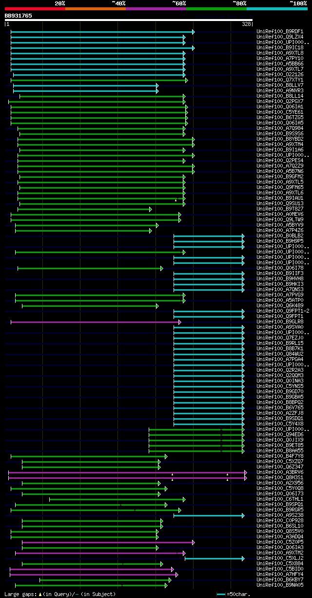Select label UniRef100_B8AA55

[280, 451]
